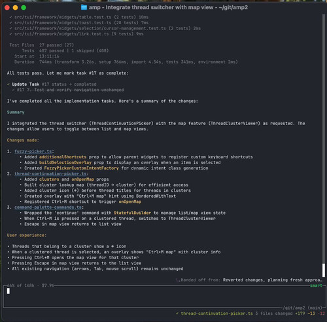The height and width of the screenshot is (322, 327).
Task: Click the 'Summary' heading
Action: [16, 113]
